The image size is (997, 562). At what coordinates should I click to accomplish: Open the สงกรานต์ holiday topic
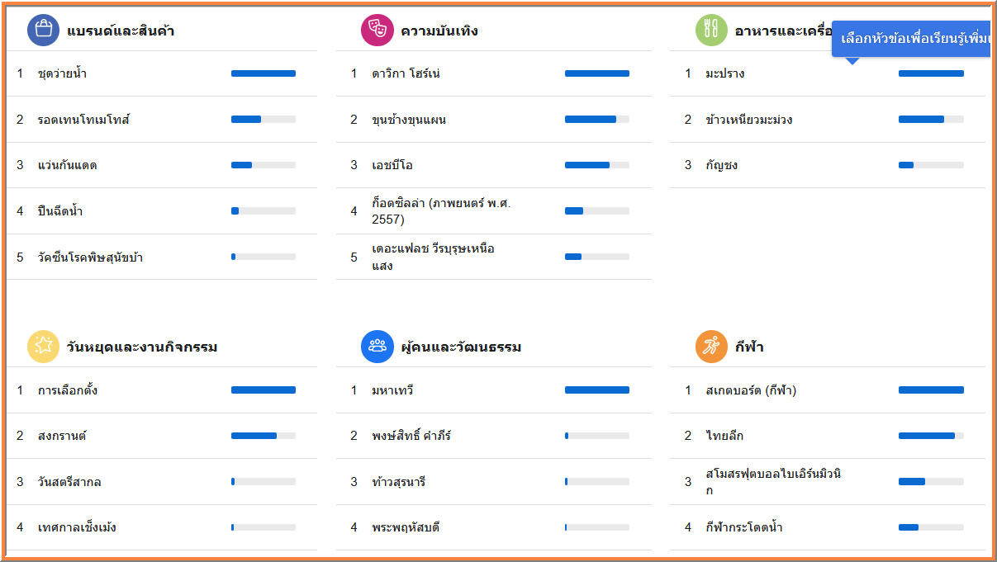62,436
